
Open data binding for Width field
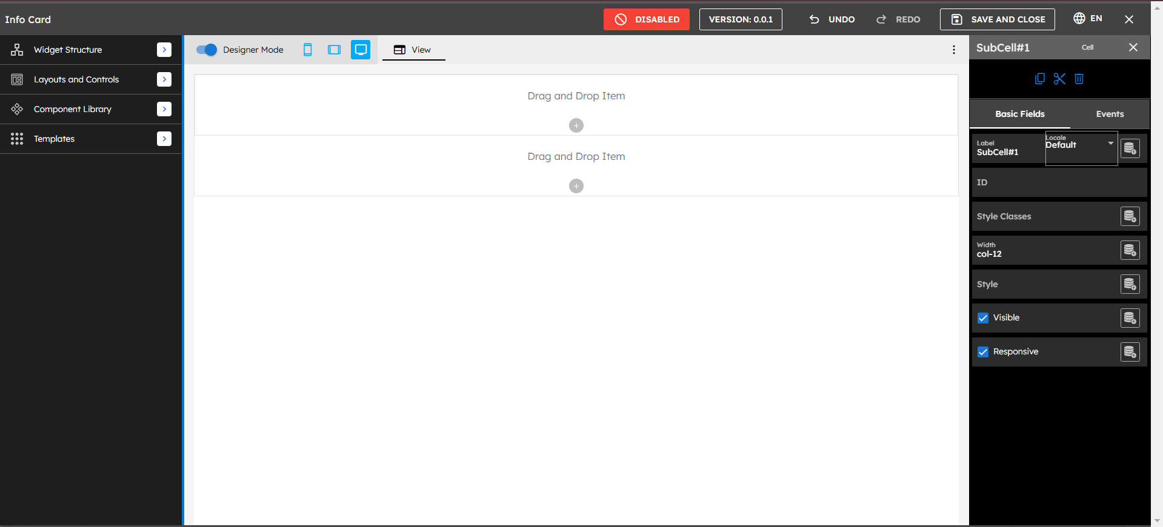point(1130,250)
